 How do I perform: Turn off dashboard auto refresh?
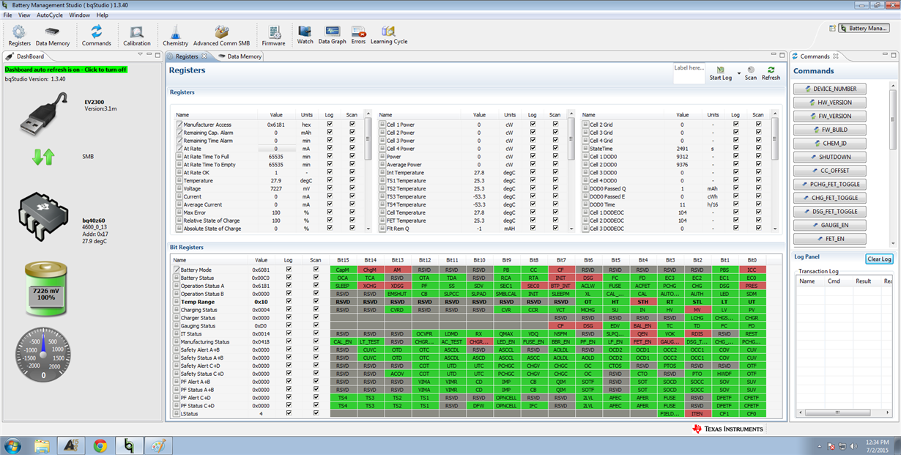(x=66, y=70)
